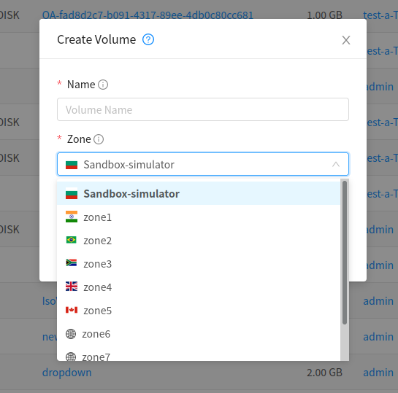Click the Zone field info icon
This screenshot has height=393, width=398.
[x=99, y=139]
